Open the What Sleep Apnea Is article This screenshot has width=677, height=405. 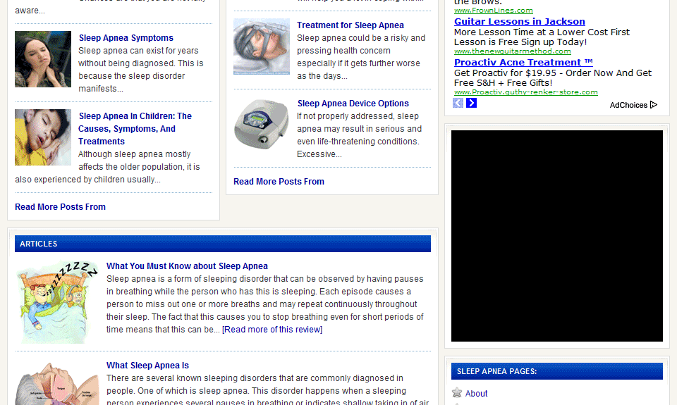click(147, 366)
